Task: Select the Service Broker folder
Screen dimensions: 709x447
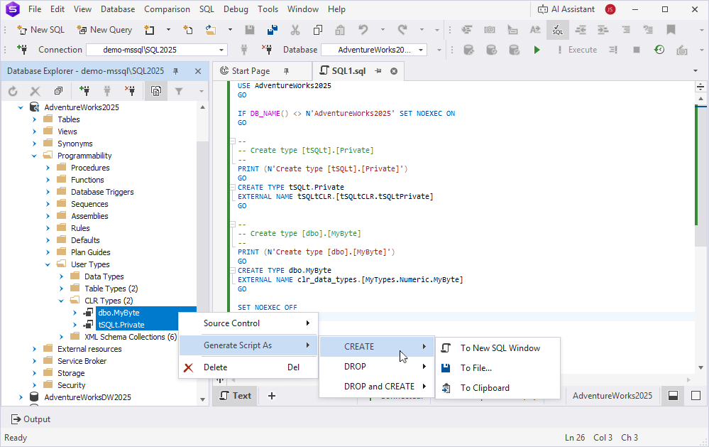Action: [82, 361]
